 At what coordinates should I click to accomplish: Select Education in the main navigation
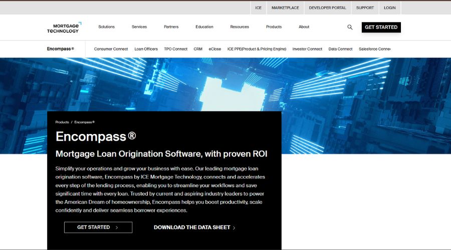[x=204, y=27]
